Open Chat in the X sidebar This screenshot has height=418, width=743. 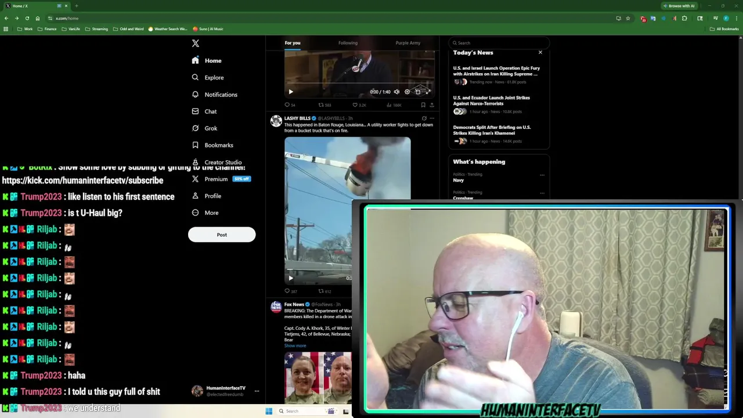click(204, 111)
